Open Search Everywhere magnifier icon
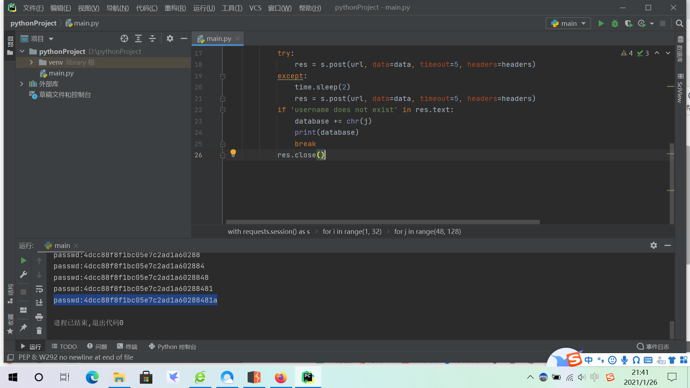The width and height of the screenshot is (690, 388). click(679, 23)
